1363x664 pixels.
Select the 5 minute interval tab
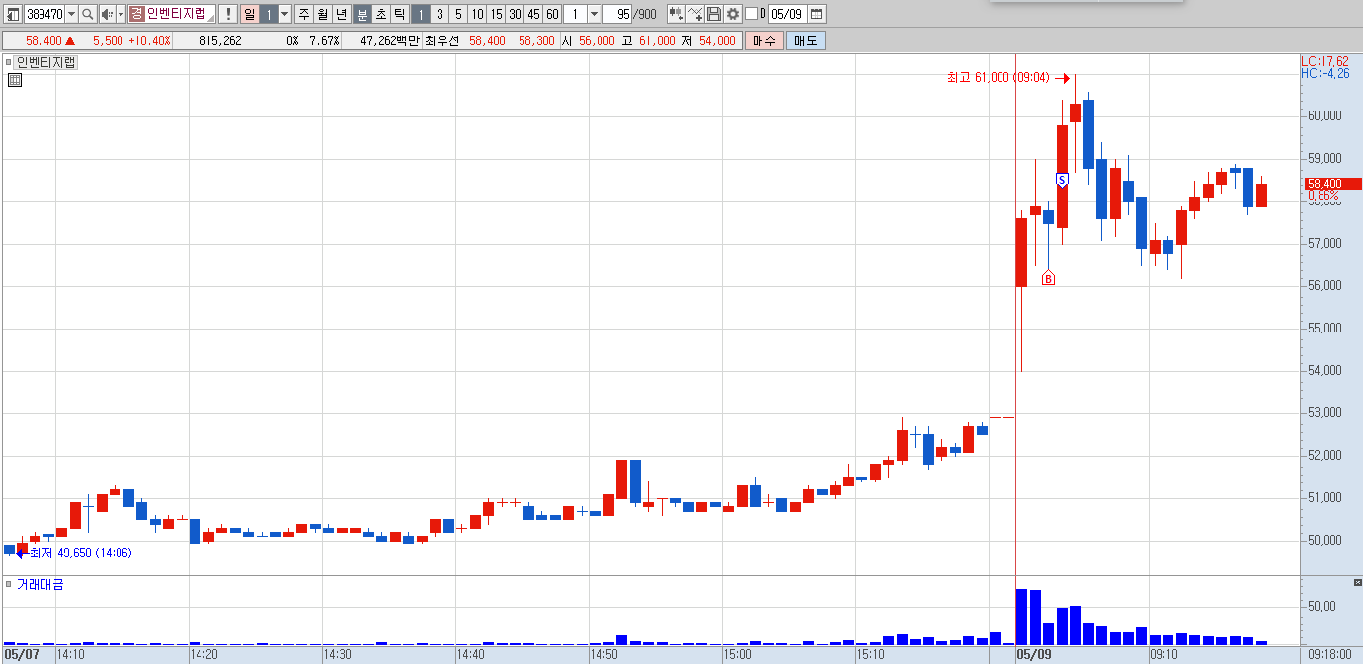(458, 14)
